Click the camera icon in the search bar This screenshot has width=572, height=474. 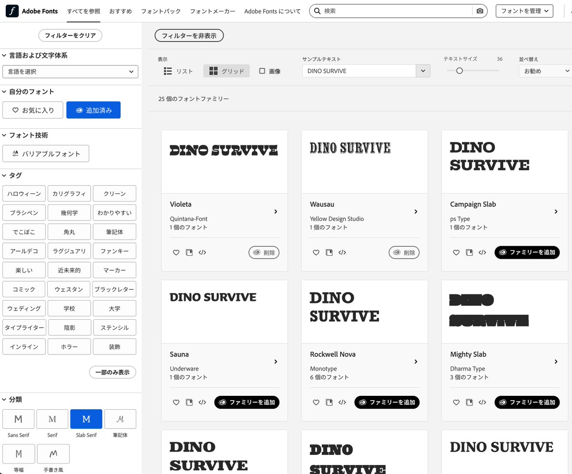480,10
